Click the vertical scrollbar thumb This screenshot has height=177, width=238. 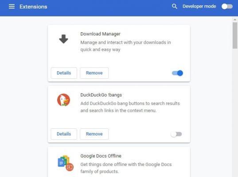tap(235, 35)
